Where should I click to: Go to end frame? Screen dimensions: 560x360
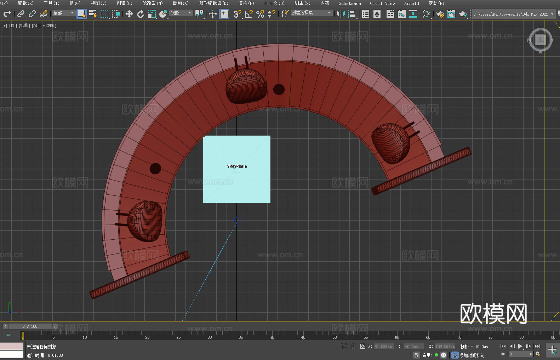[538, 346]
